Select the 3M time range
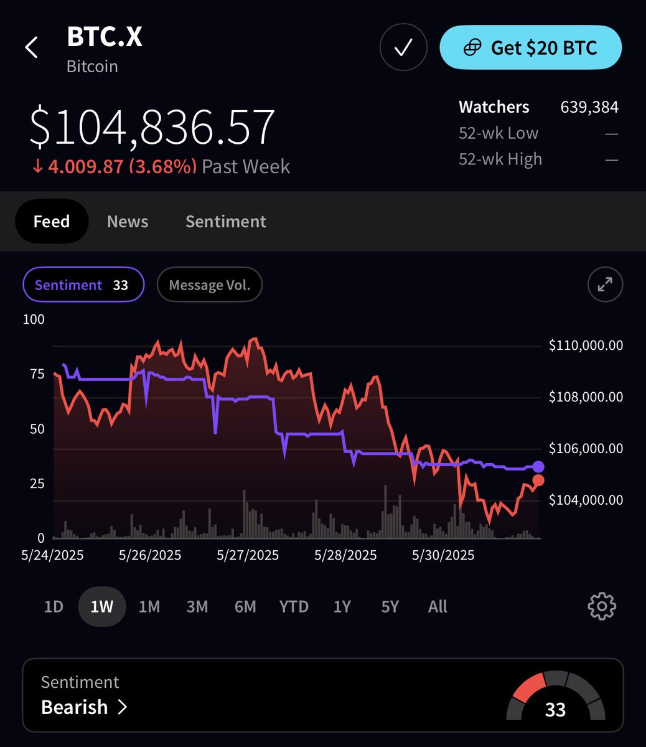 197,606
